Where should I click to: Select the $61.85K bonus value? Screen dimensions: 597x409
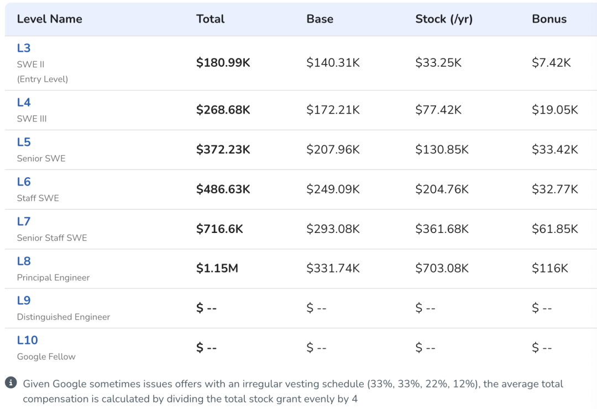pos(555,229)
